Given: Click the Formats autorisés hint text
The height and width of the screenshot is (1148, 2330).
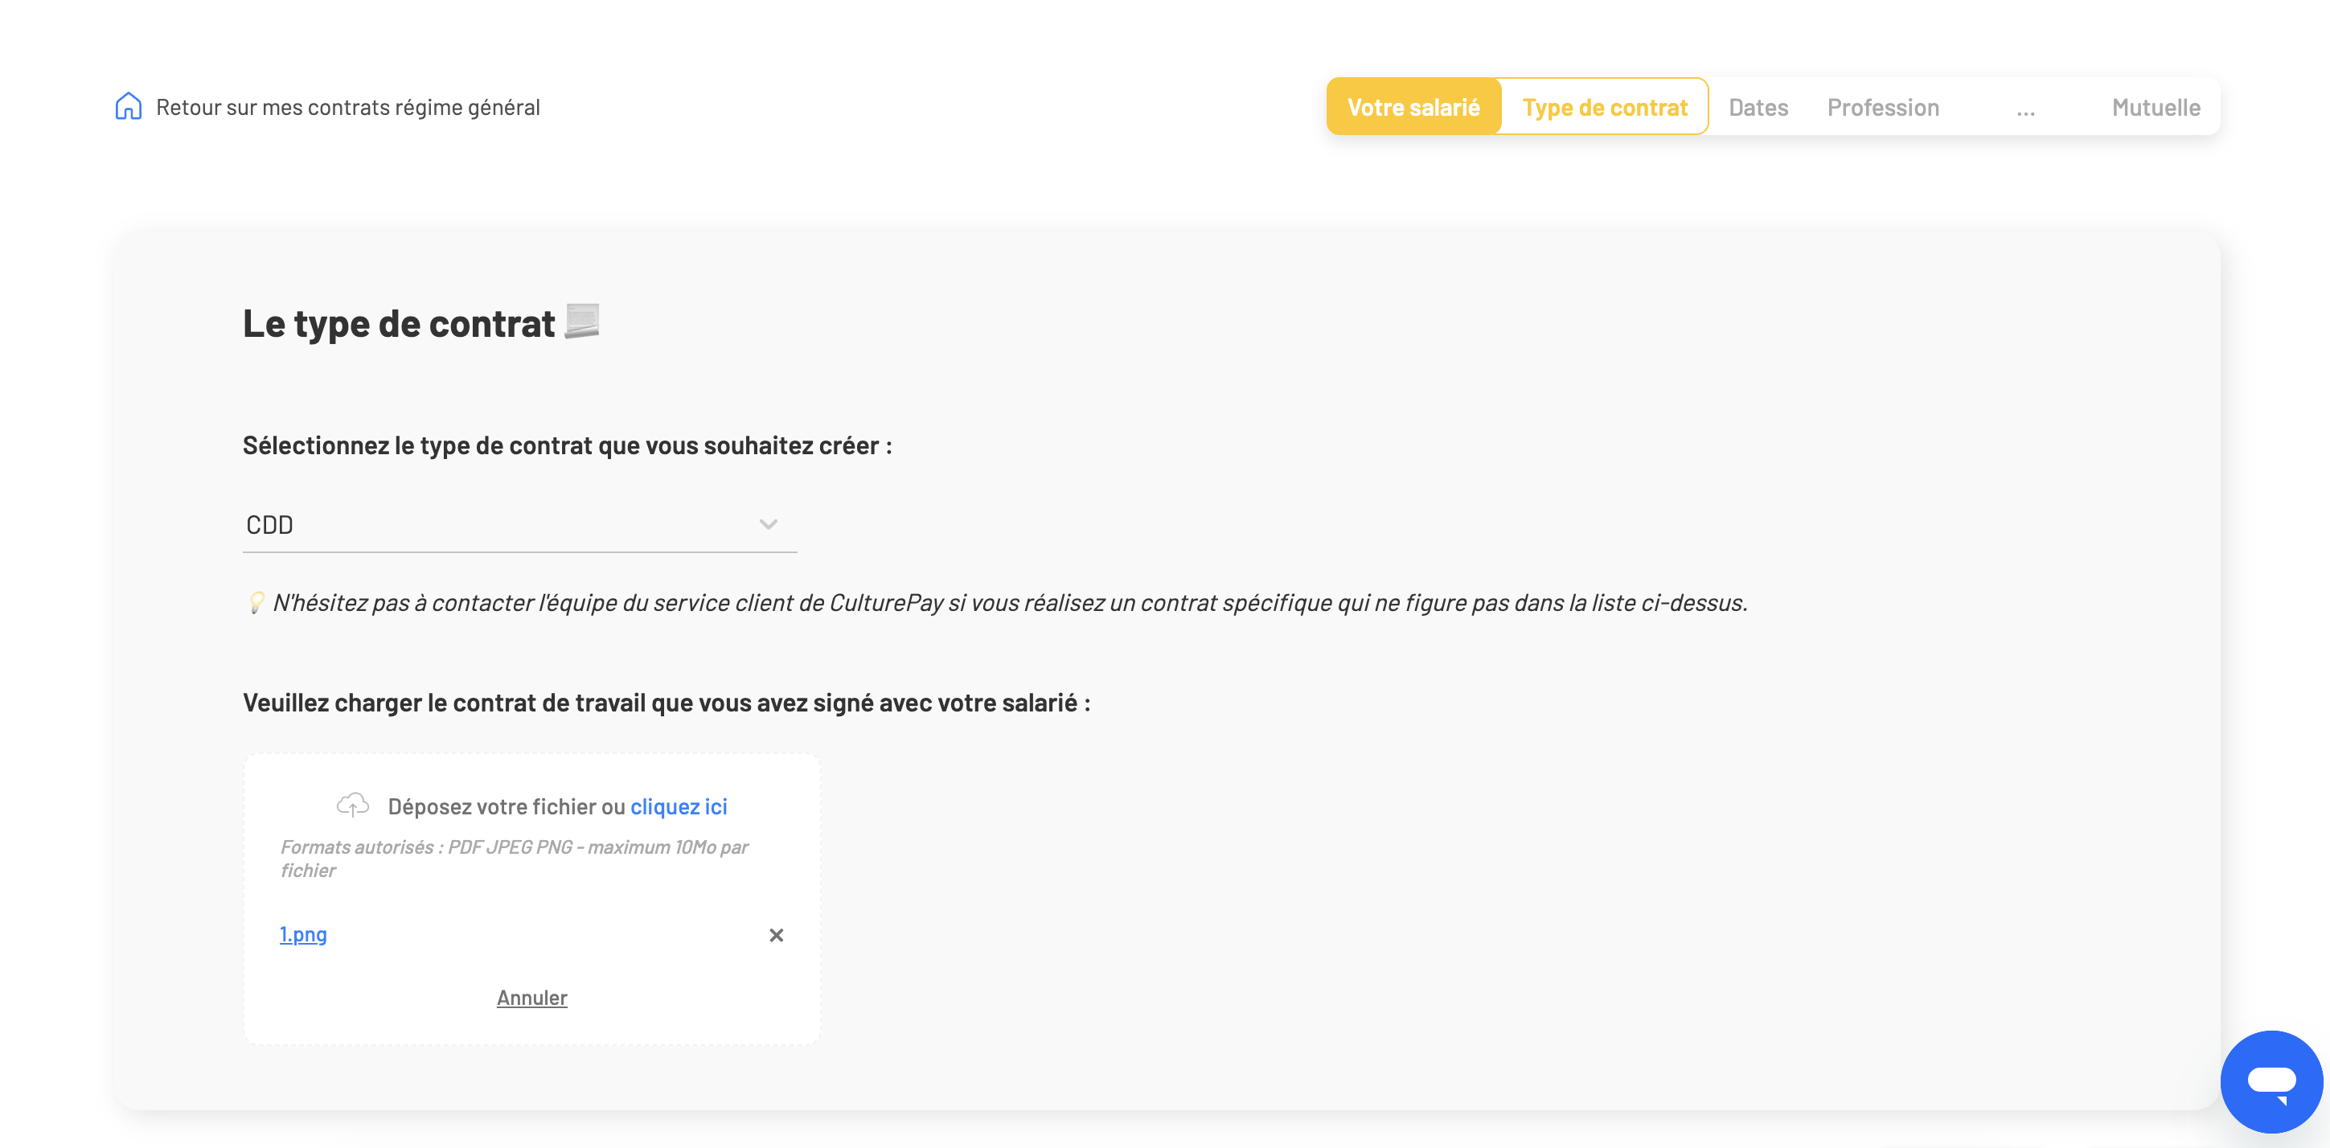Looking at the screenshot, I should (x=514, y=859).
